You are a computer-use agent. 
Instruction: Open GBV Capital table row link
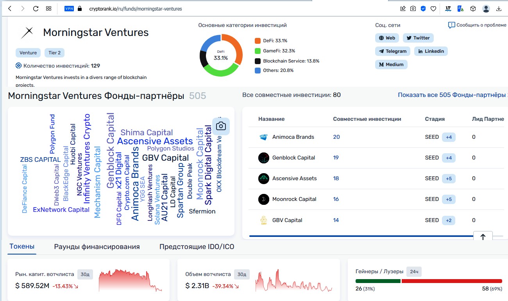tap(287, 220)
